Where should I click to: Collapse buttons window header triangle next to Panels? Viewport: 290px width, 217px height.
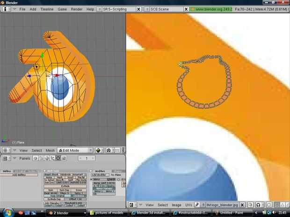click(14, 158)
